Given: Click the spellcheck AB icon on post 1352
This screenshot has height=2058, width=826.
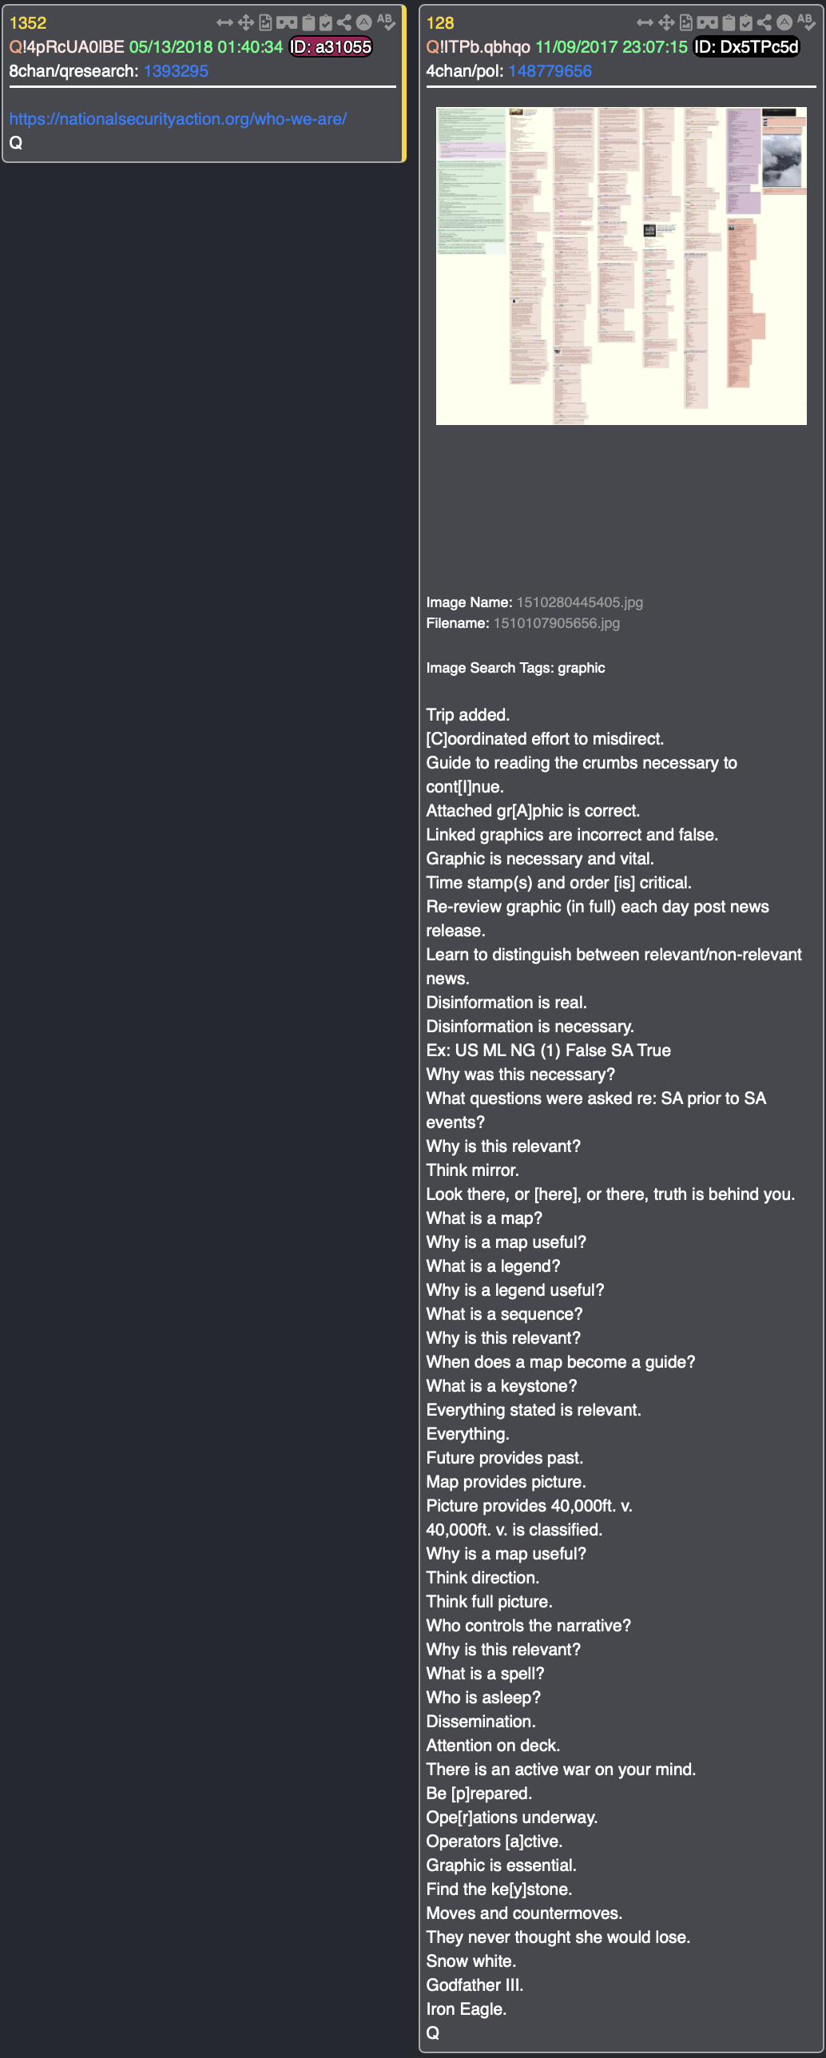Looking at the screenshot, I should pyautogui.click(x=386, y=22).
